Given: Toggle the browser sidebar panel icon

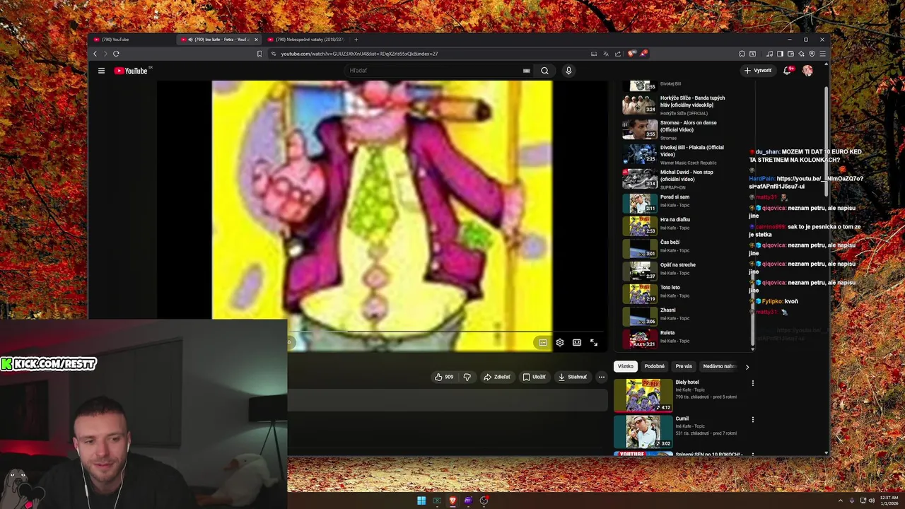Looking at the screenshot, I should click(780, 54).
